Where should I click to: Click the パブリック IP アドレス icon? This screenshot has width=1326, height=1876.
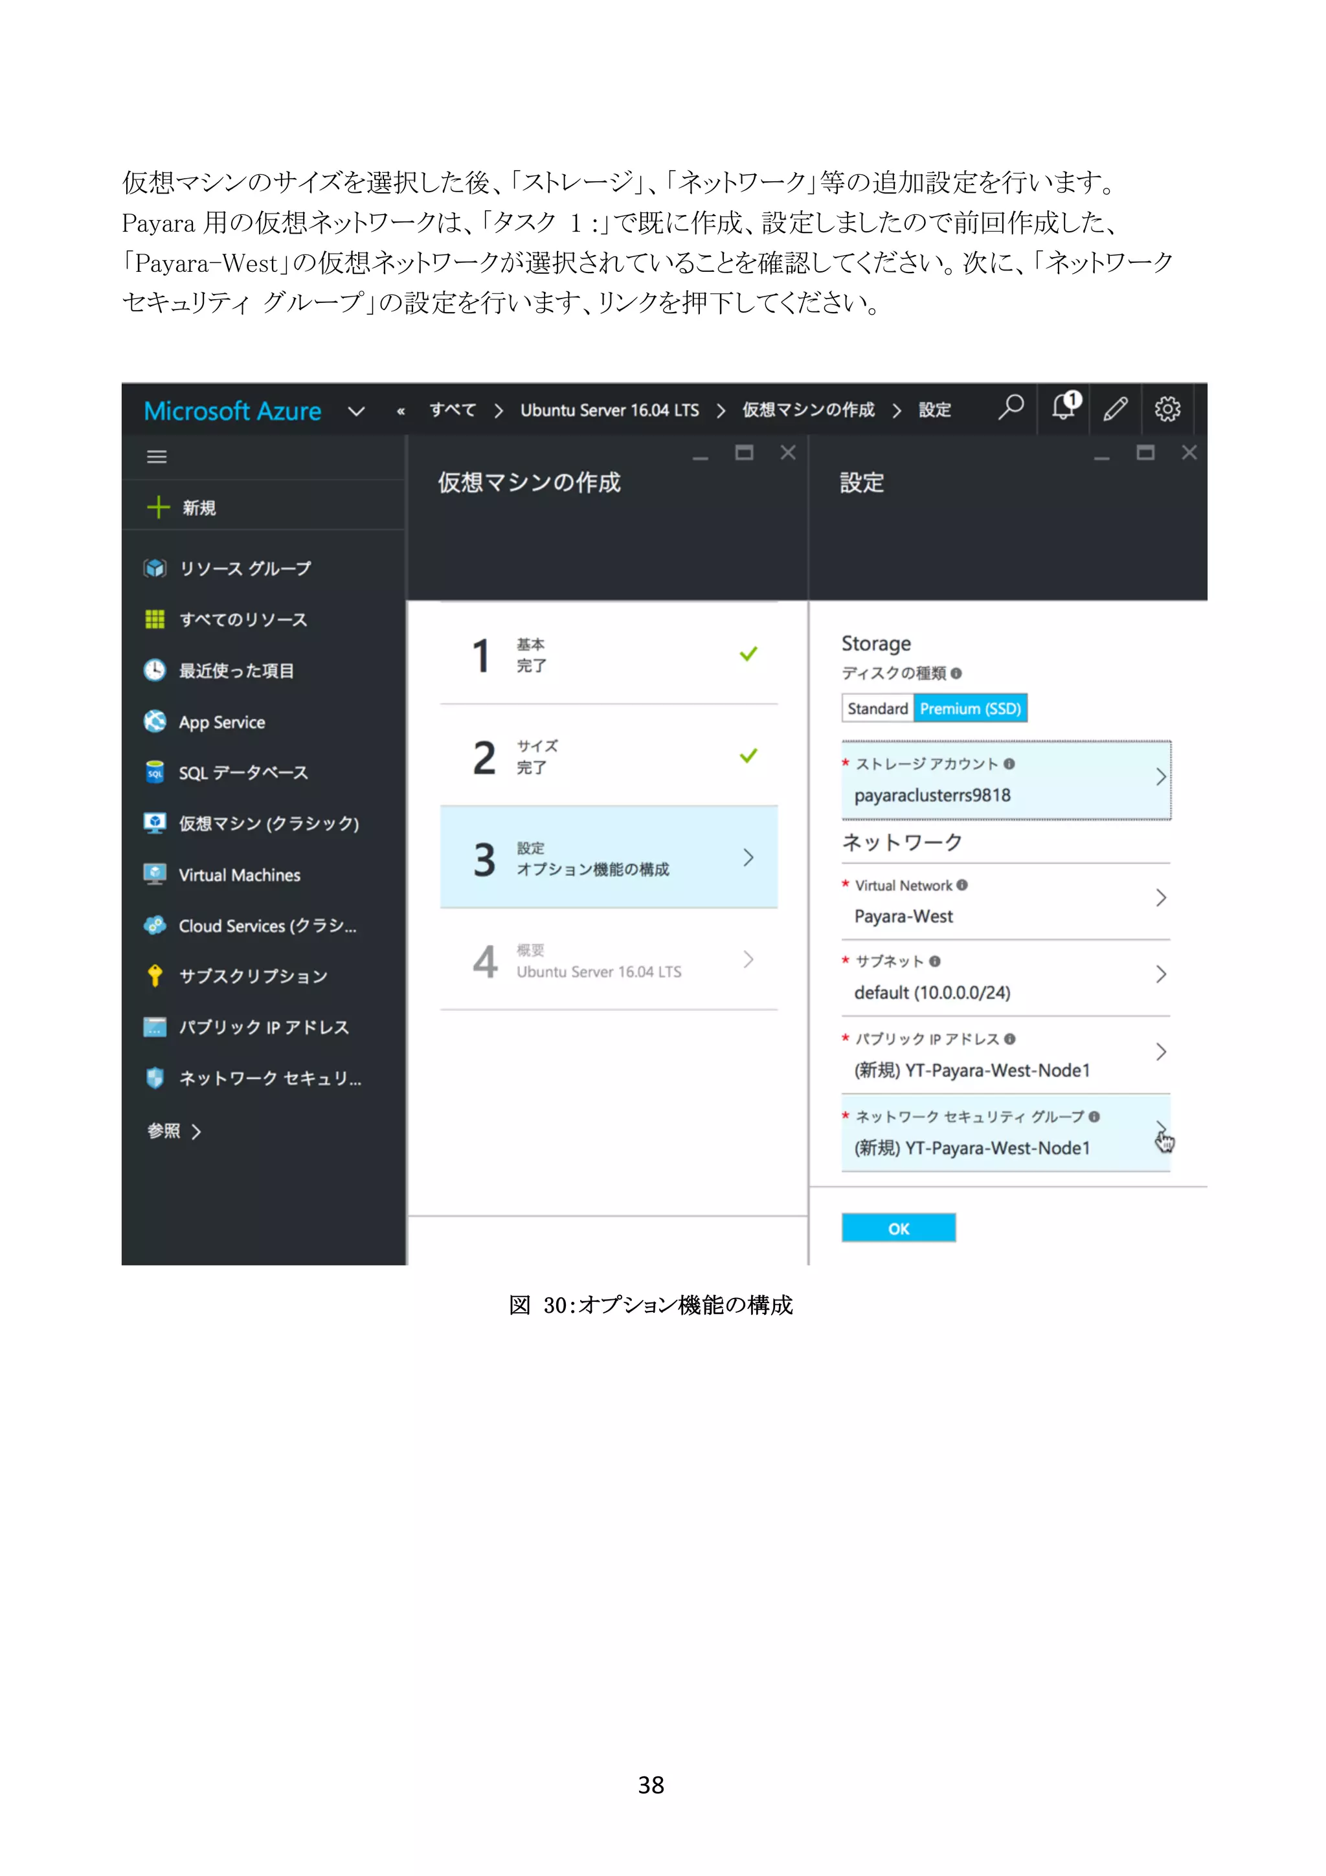click(x=154, y=1027)
